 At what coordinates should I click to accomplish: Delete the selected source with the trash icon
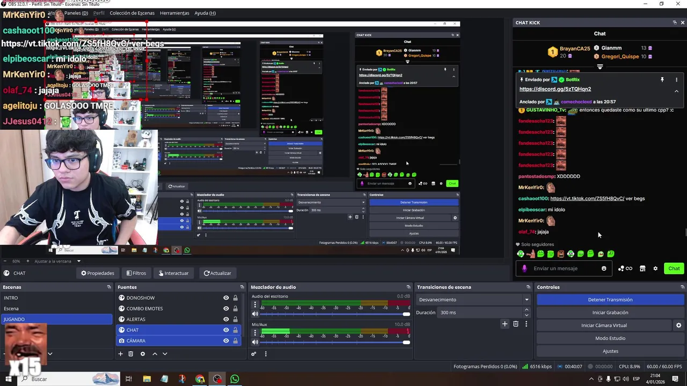[130, 354]
